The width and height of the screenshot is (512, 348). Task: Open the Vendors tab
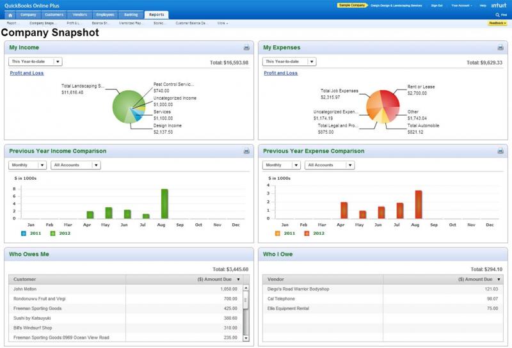pyautogui.click(x=79, y=15)
